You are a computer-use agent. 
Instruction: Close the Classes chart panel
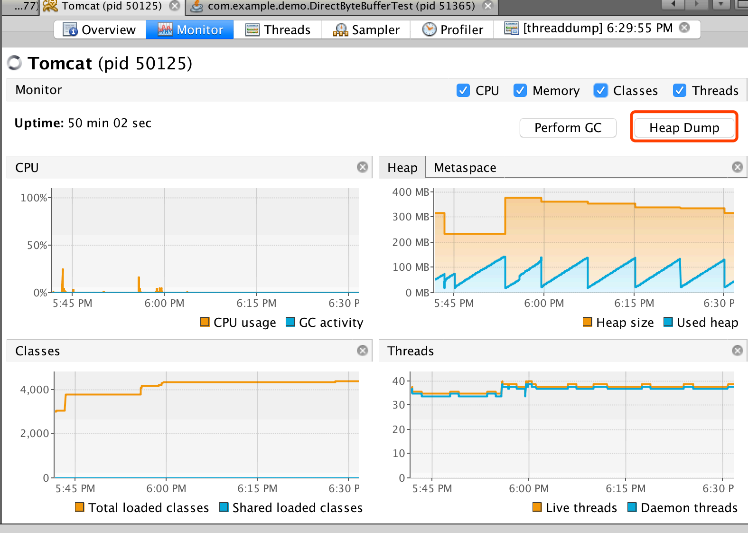coord(363,351)
